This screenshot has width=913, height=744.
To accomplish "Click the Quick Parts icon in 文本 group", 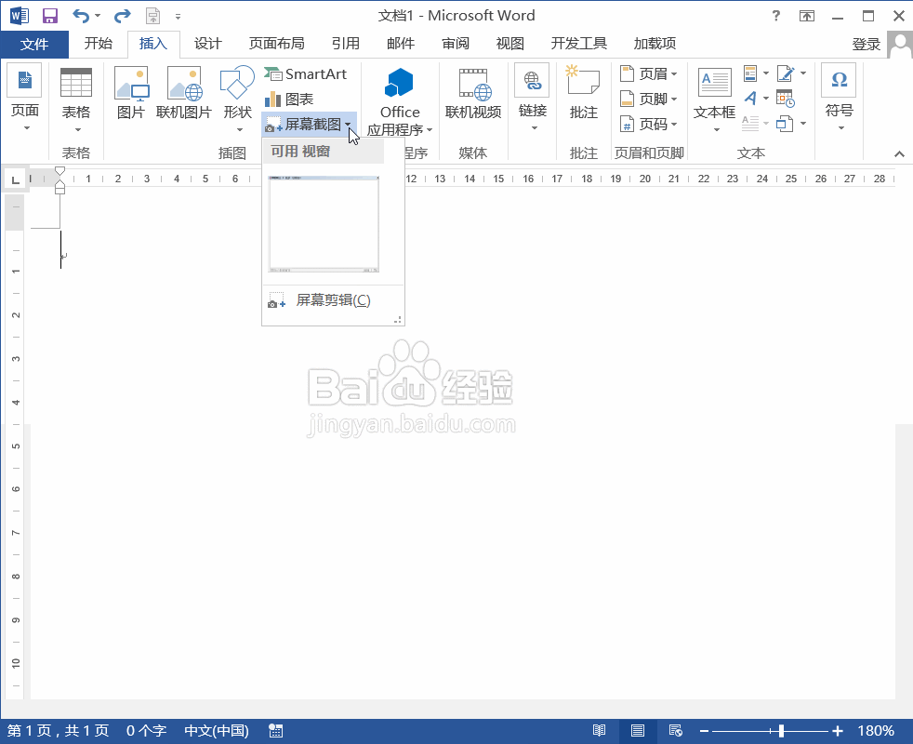I will tap(750, 73).
